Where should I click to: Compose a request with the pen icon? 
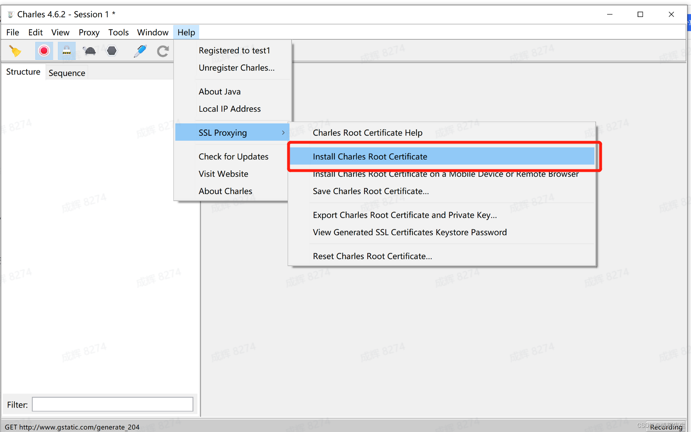pyautogui.click(x=140, y=51)
